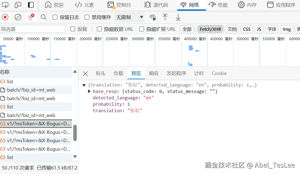Export HAR file download arrow icon
This screenshot has height=174, width=300.
coord(178,17)
